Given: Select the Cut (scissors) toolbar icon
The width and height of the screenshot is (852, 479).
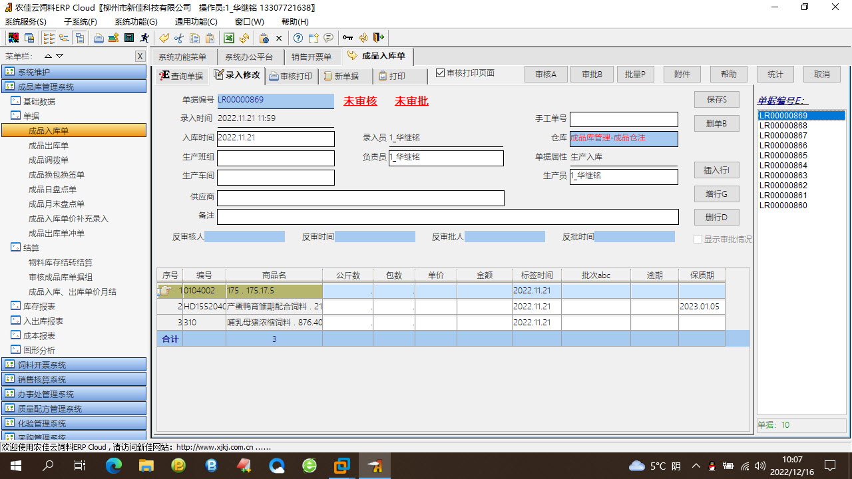Looking at the screenshot, I should [178, 38].
